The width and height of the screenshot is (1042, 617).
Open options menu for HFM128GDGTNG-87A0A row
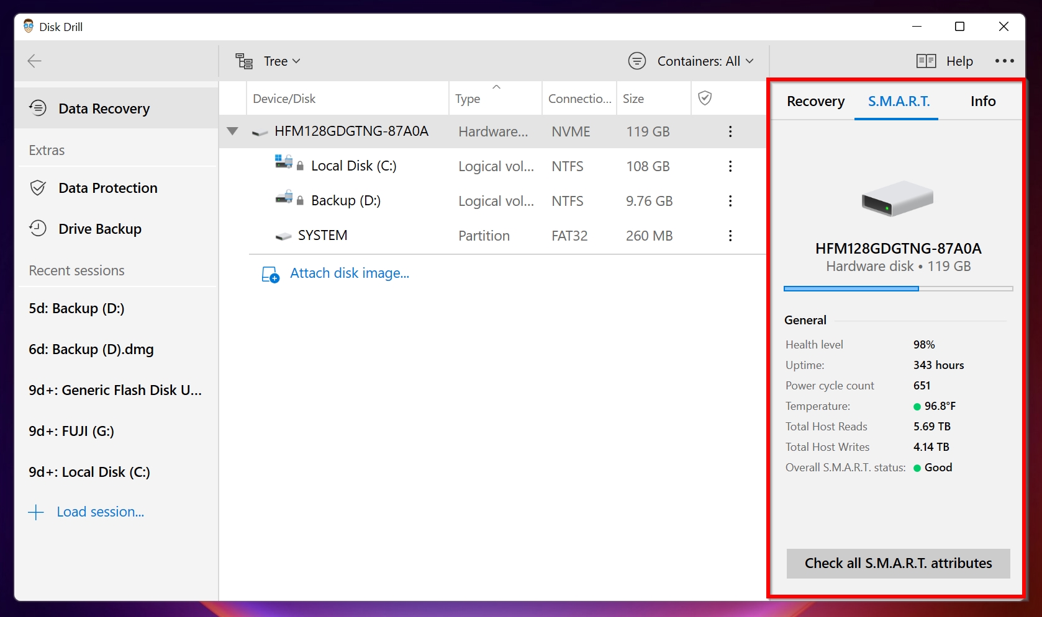(730, 131)
